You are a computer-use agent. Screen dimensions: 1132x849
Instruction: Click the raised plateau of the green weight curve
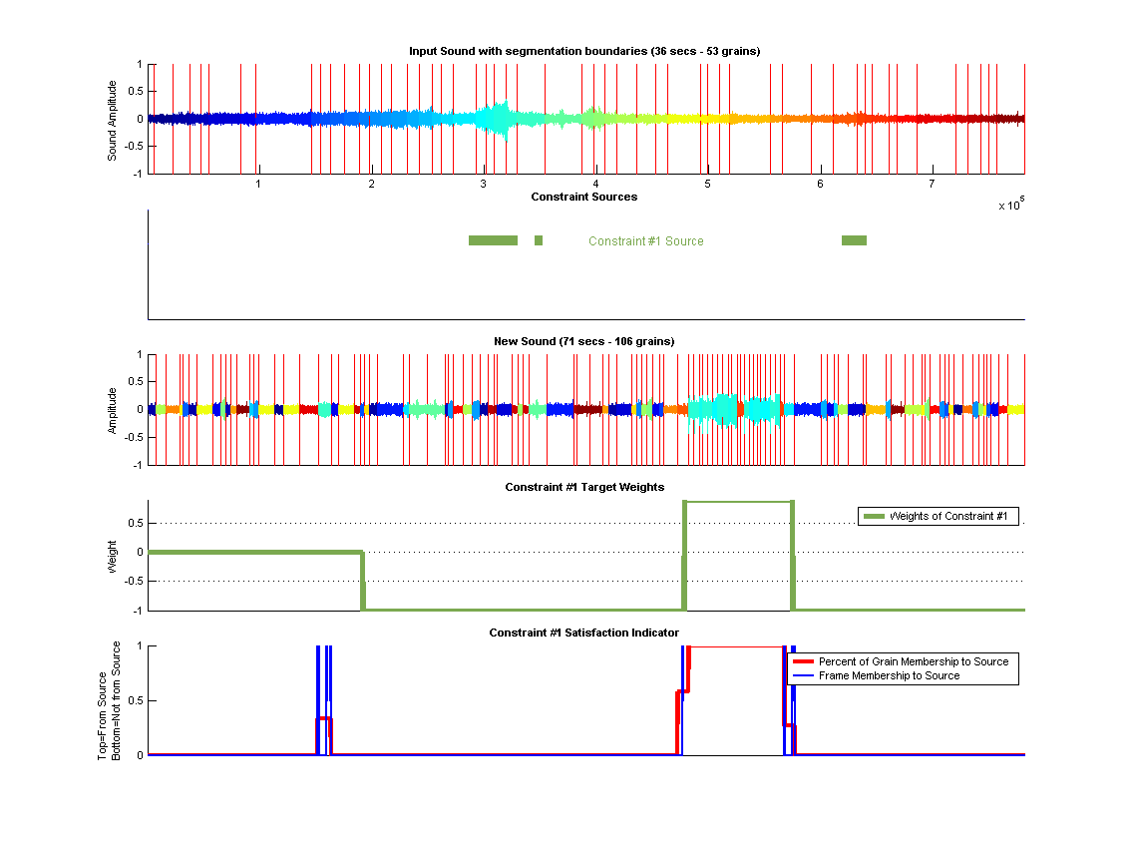pyautogui.click(x=738, y=501)
